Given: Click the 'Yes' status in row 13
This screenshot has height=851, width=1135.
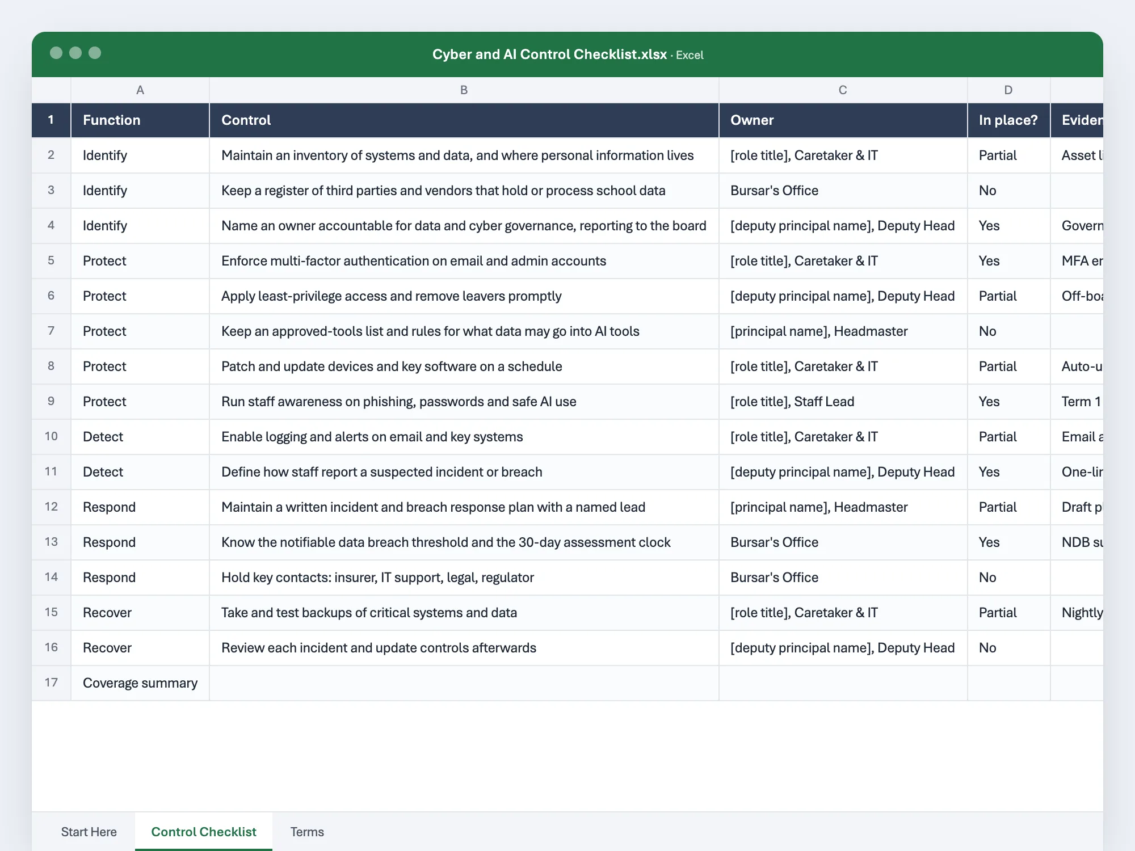Looking at the screenshot, I should click(x=1008, y=542).
